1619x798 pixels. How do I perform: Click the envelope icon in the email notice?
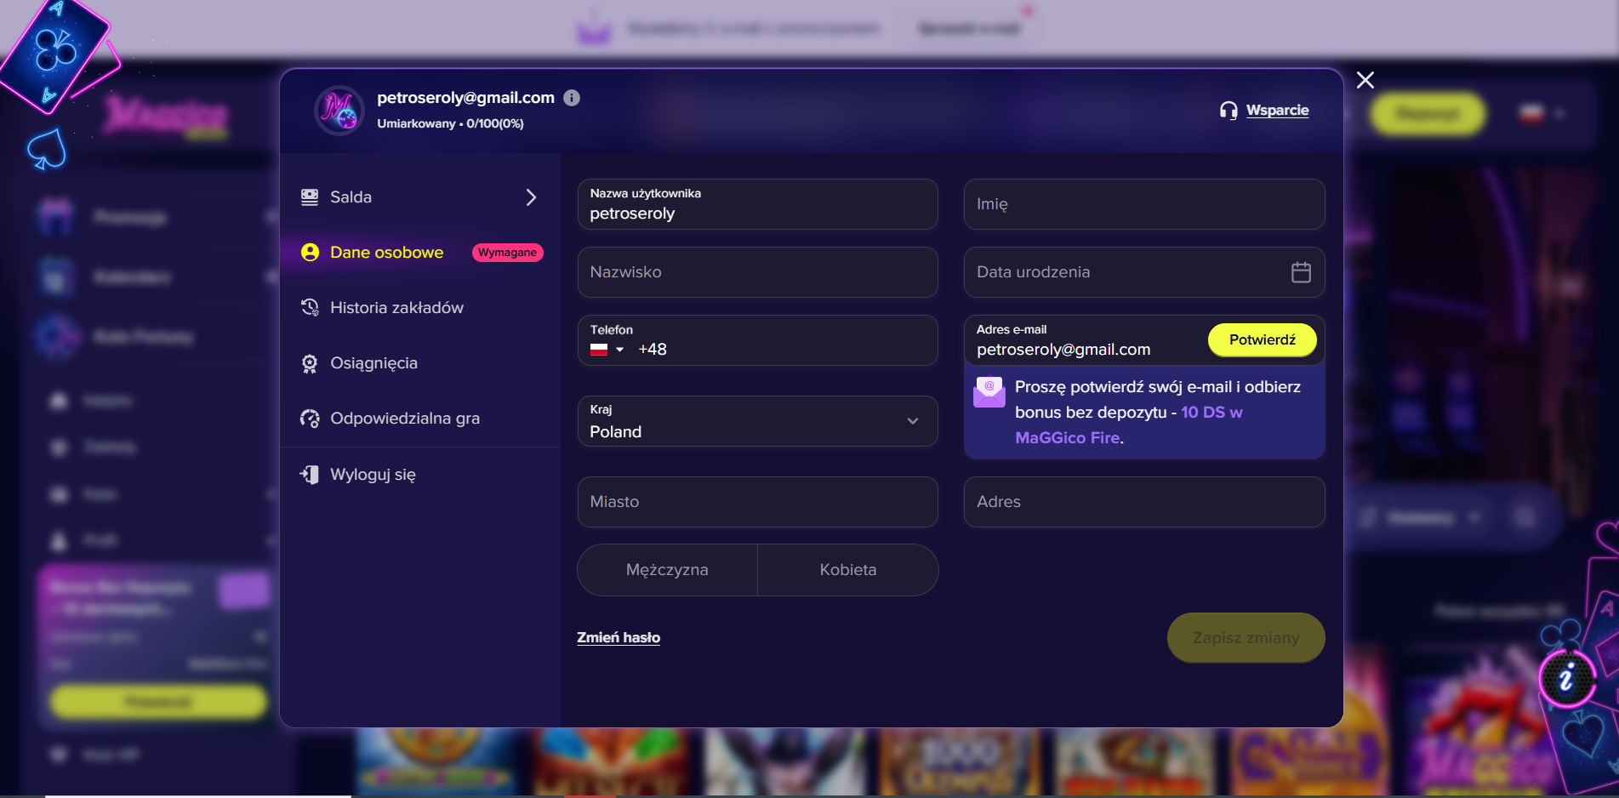point(989,392)
